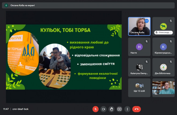
Task: Click the muted mic icon on Настя's tile
Action: [x=146, y=41]
